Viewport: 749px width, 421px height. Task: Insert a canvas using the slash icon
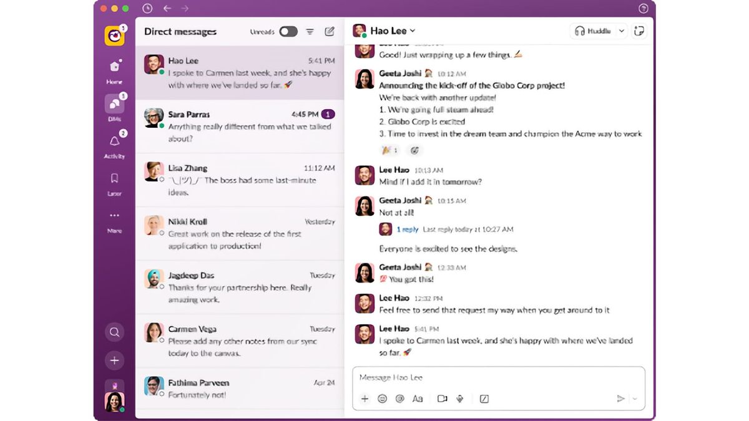484,398
